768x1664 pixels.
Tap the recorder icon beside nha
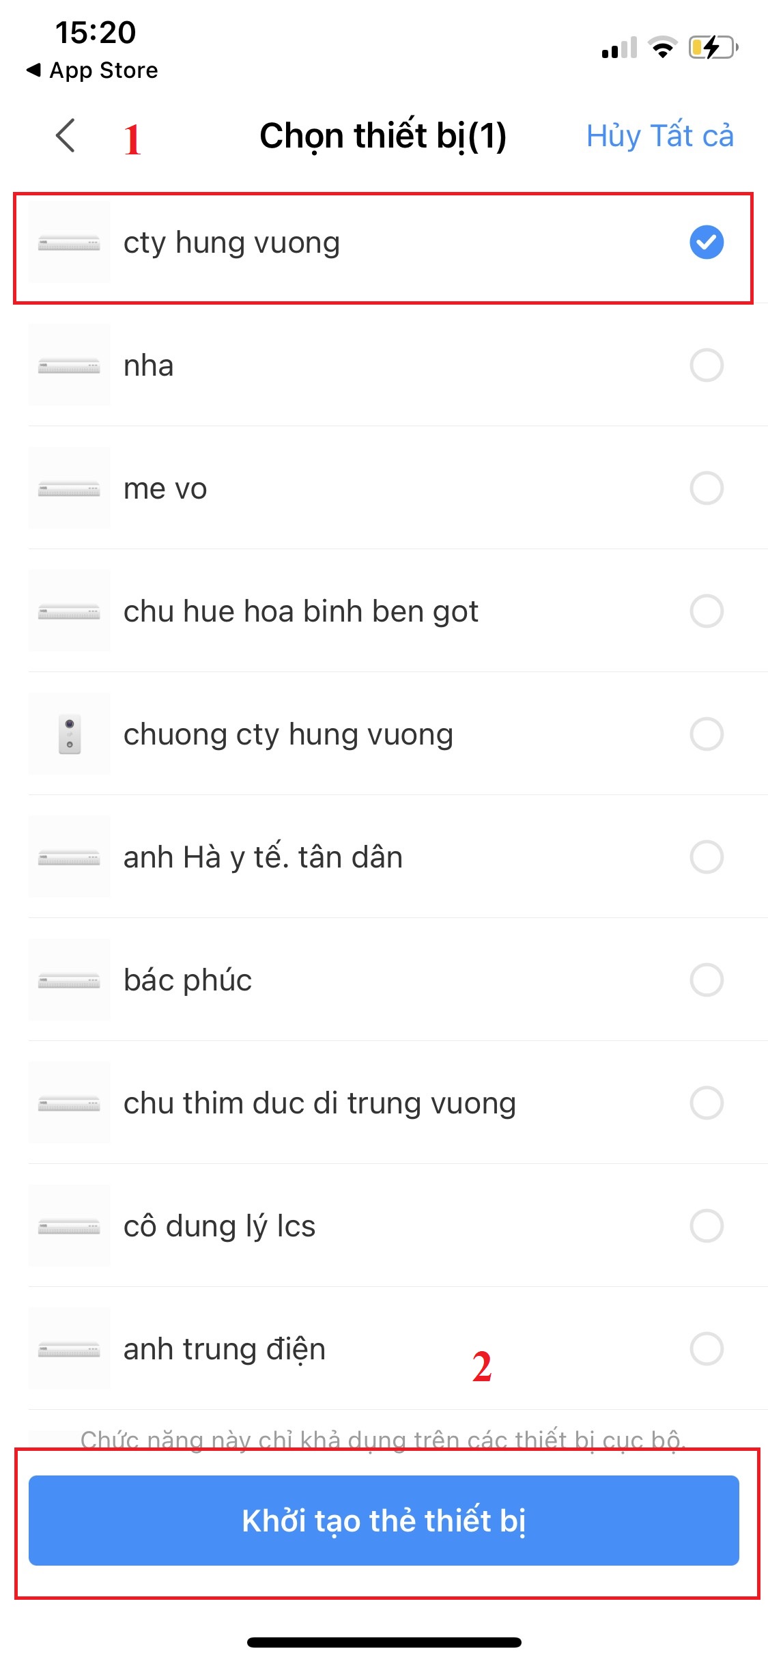click(x=69, y=365)
